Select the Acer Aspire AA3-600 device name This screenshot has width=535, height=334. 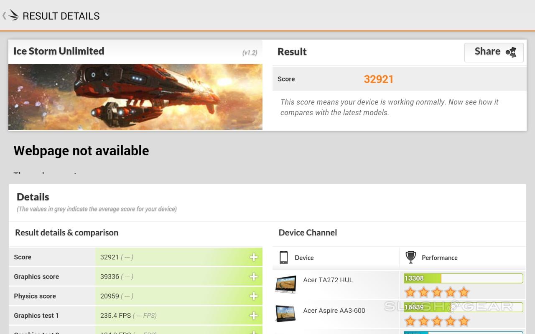[x=334, y=311]
